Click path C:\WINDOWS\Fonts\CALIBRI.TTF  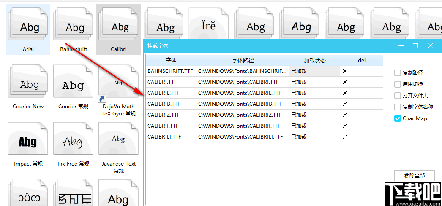point(243,82)
